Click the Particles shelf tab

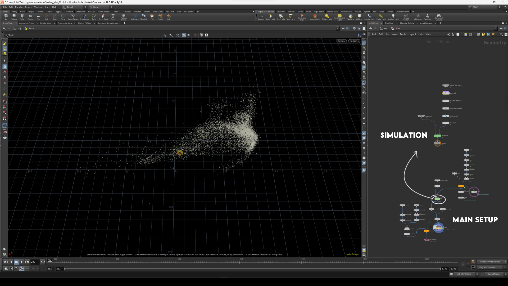click(x=291, y=12)
